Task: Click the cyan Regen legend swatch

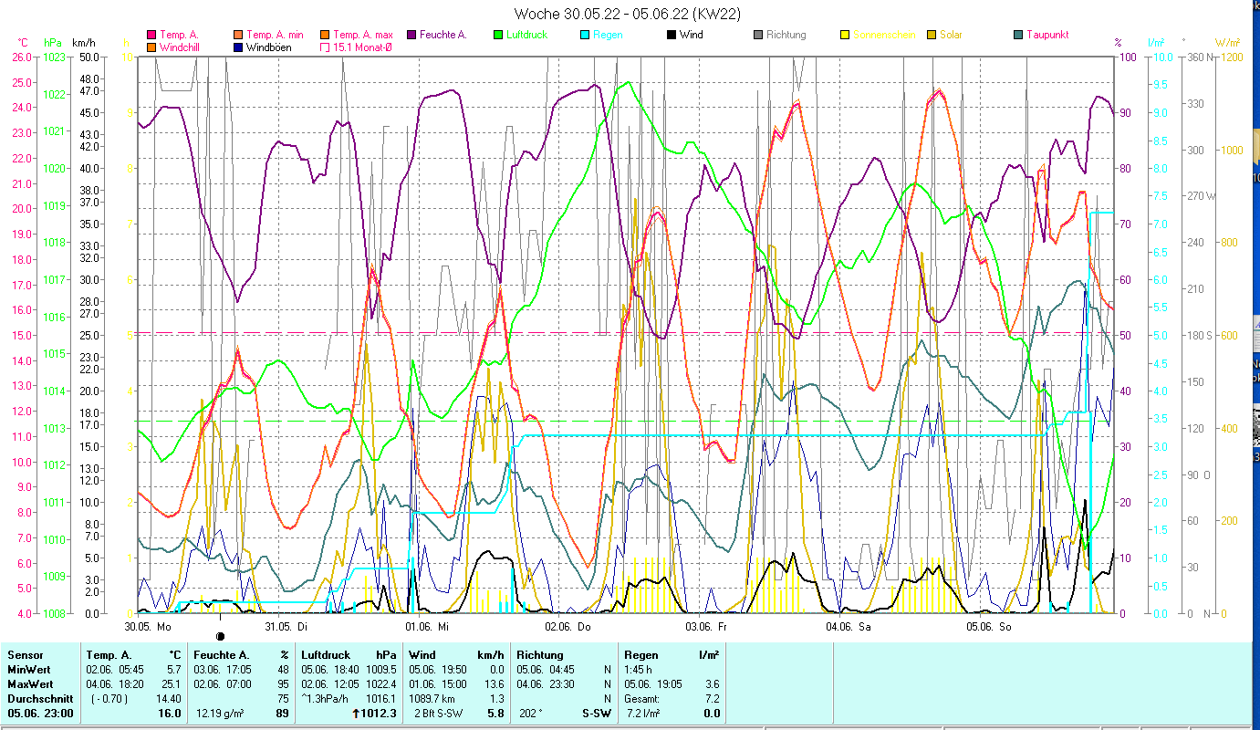Action: pos(586,35)
